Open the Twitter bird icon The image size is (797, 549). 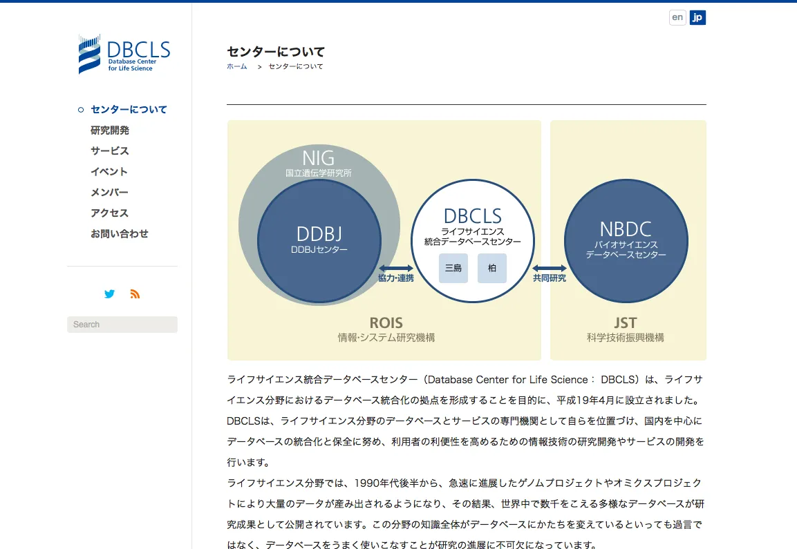click(109, 294)
